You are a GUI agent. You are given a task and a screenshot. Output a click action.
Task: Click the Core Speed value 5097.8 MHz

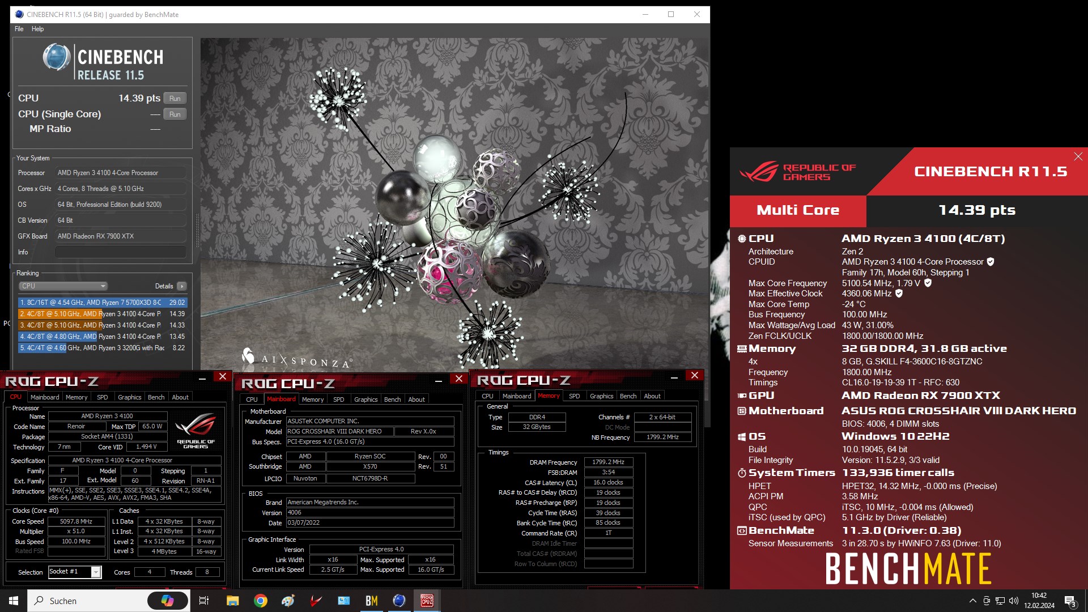pyautogui.click(x=76, y=521)
